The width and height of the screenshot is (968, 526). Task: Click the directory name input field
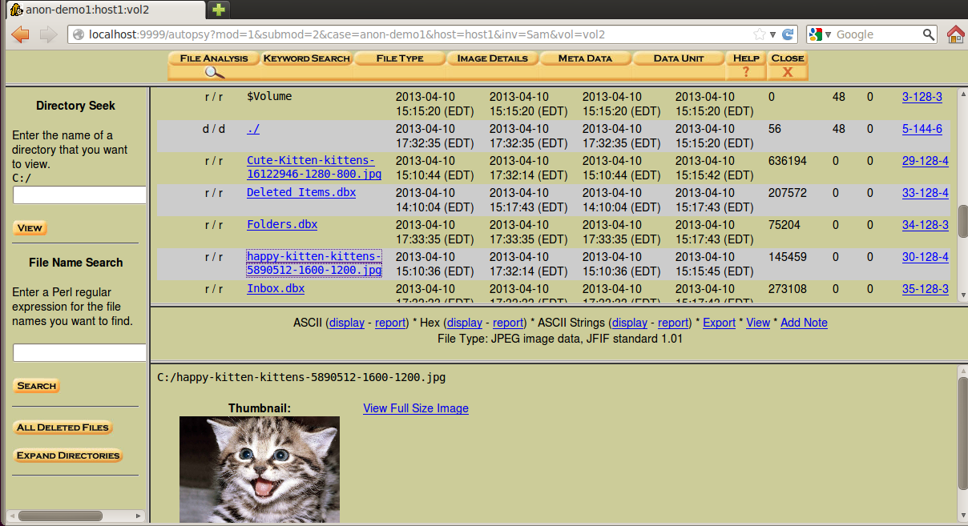coord(79,195)
